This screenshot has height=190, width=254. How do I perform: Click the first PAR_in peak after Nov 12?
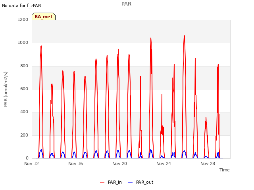tap(41, 46)
